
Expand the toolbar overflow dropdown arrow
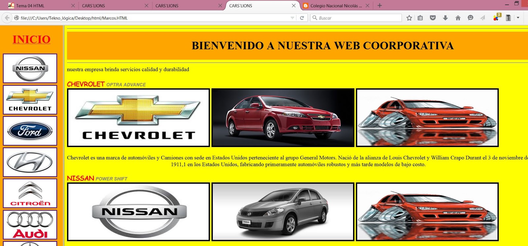(518, 18)
